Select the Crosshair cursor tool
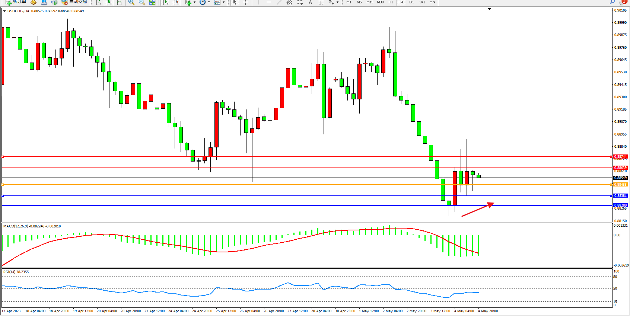The height and width of the screenshot is (316, 630). pos(246,2)
